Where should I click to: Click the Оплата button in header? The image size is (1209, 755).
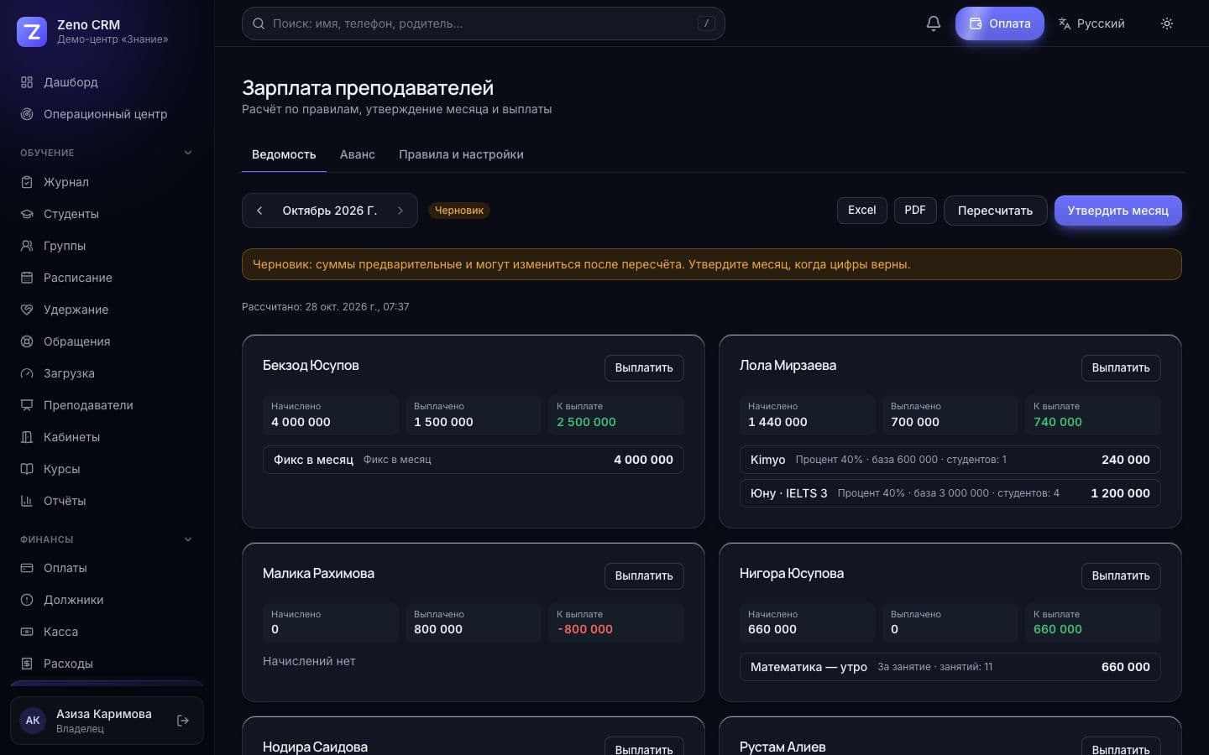click(x=1000, y=23)
